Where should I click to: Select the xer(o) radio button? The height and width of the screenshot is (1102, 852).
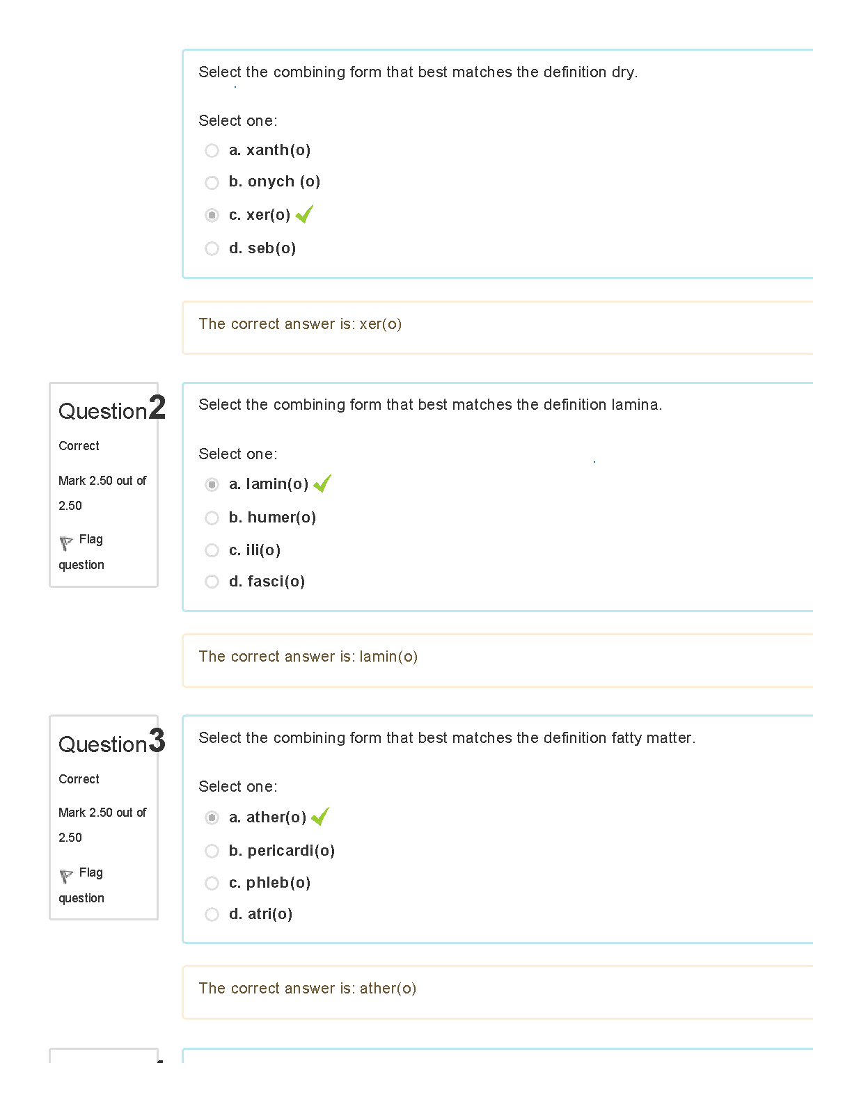point(212,216)
